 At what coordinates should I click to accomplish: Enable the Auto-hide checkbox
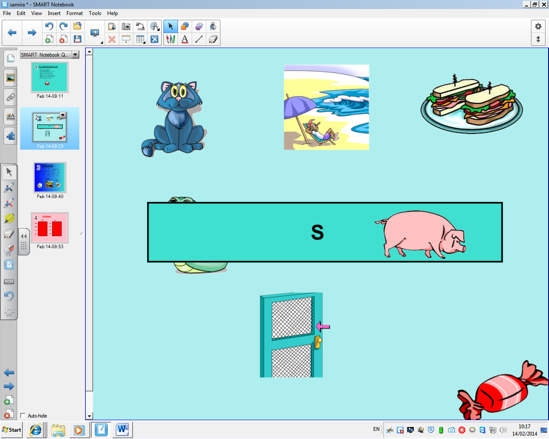click(23, 415)
